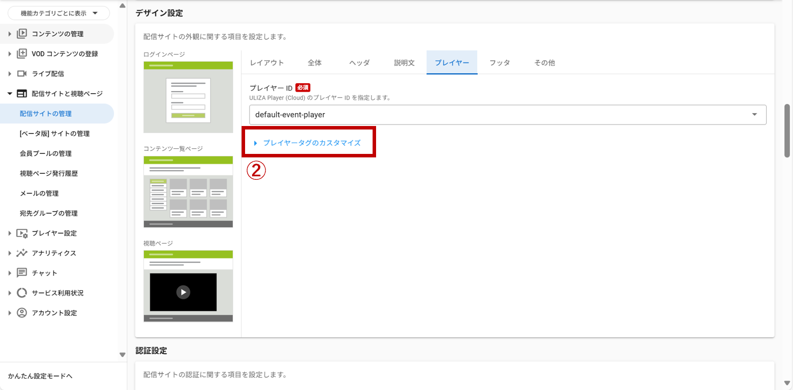
Task: Click the ライブ配信 camera icon
Action: pyautogui.click(x=22, y=74)
